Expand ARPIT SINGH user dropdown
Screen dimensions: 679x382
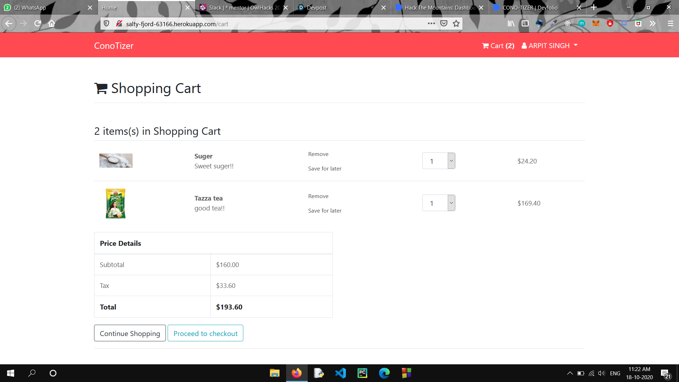point(550,46)
